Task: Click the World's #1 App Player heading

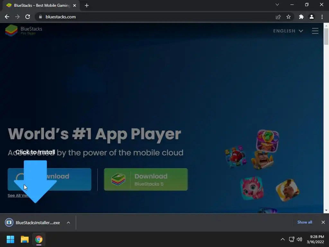Action: pos(94,134)
